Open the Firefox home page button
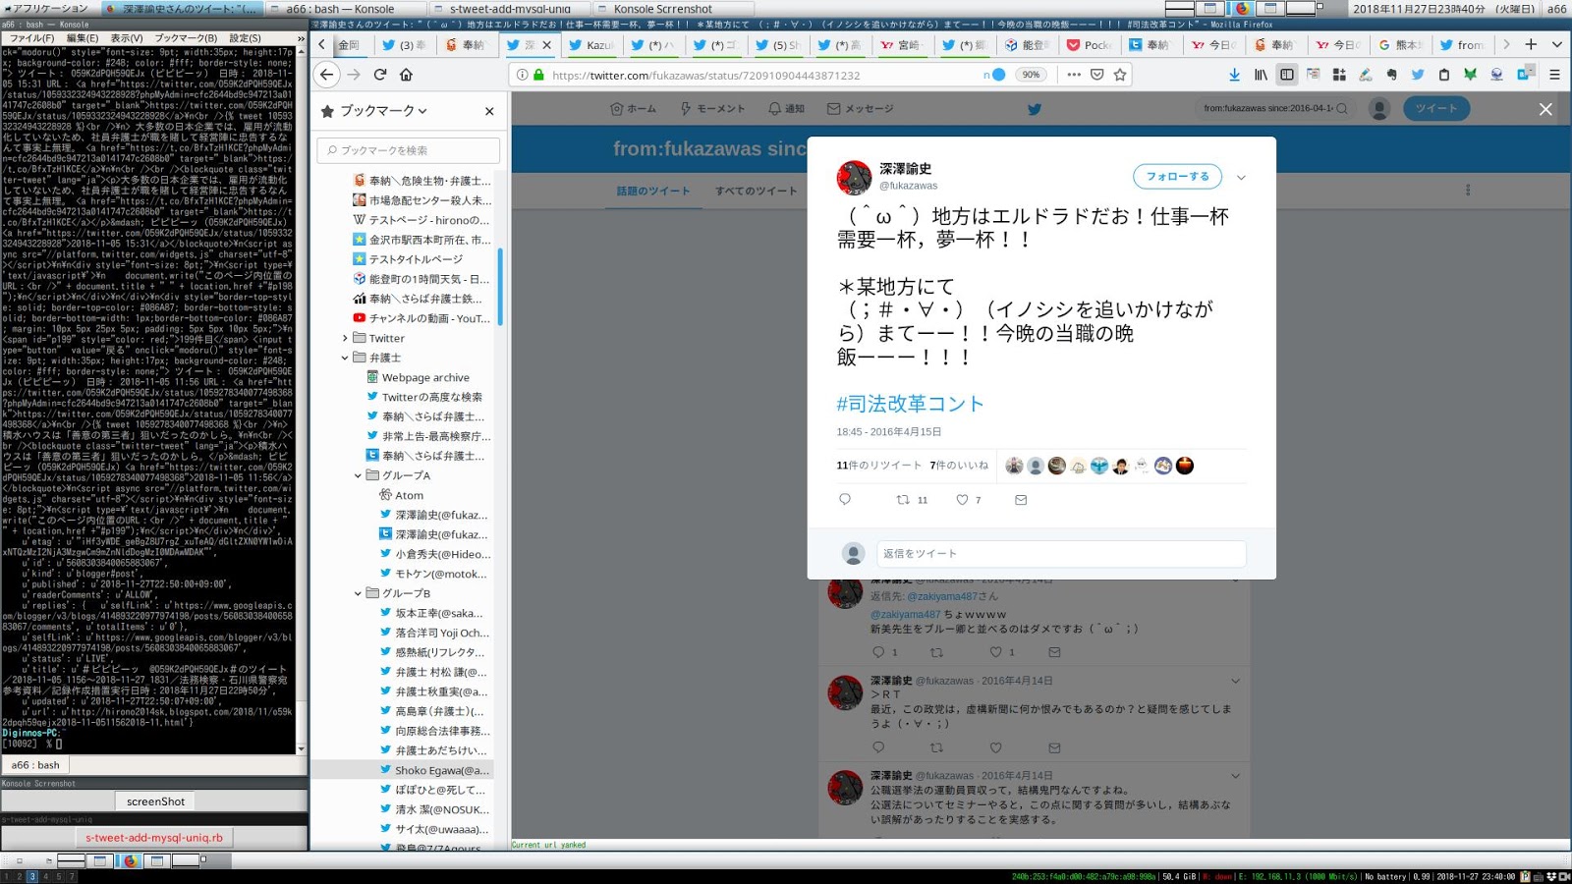The image size is (1572, 884). click(406, 75)
